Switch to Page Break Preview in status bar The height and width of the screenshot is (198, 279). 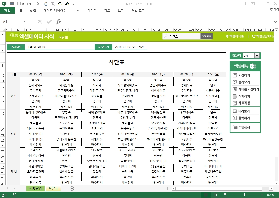coord(225,195)
